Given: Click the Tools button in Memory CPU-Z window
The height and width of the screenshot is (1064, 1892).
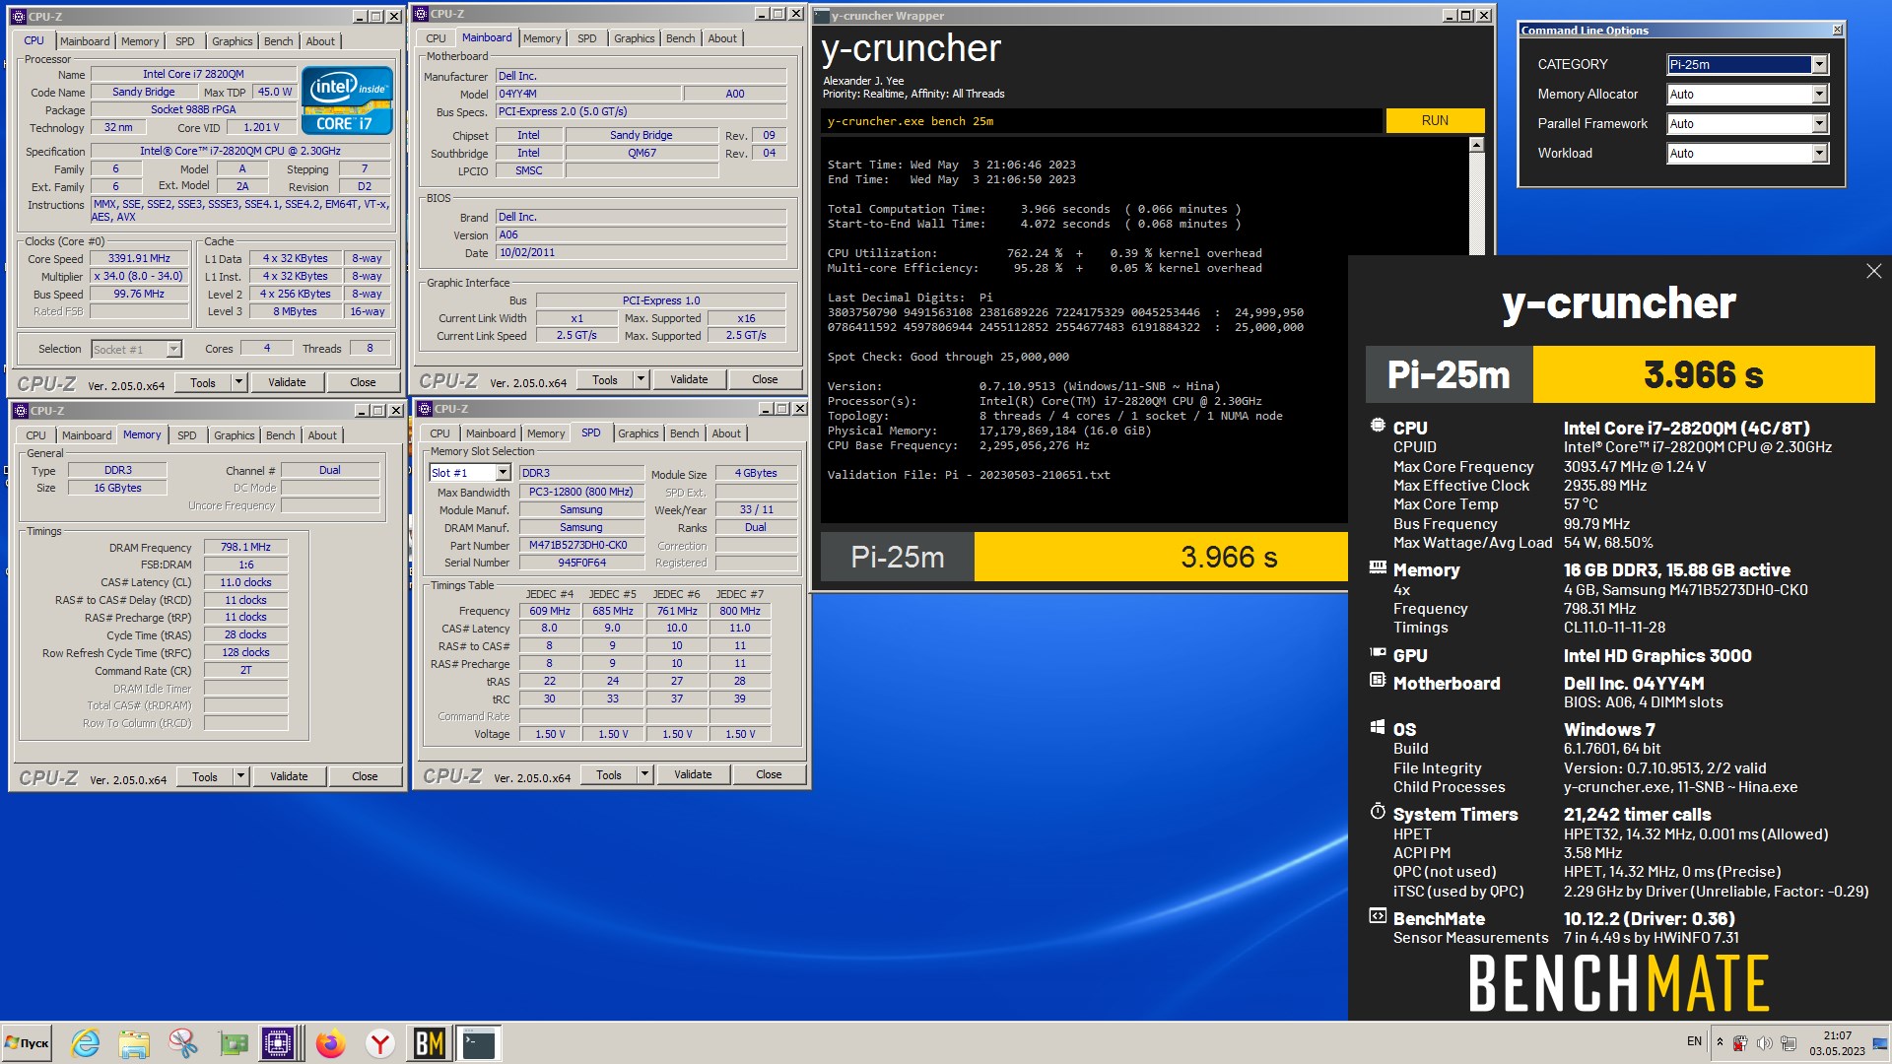Looking at the screenshot, I should (205, 776).
